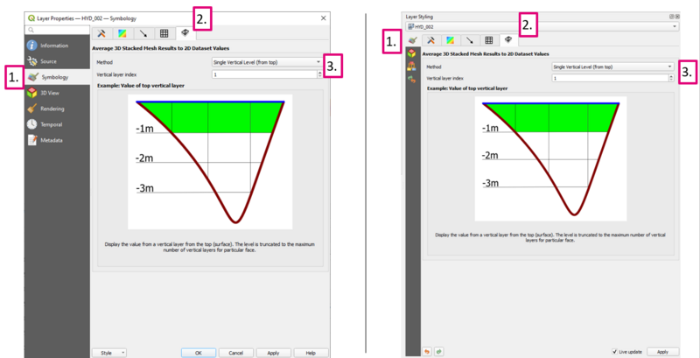Open 3D averaging tab in Layer Properties
700x358 pixels.
click(185, 33)
